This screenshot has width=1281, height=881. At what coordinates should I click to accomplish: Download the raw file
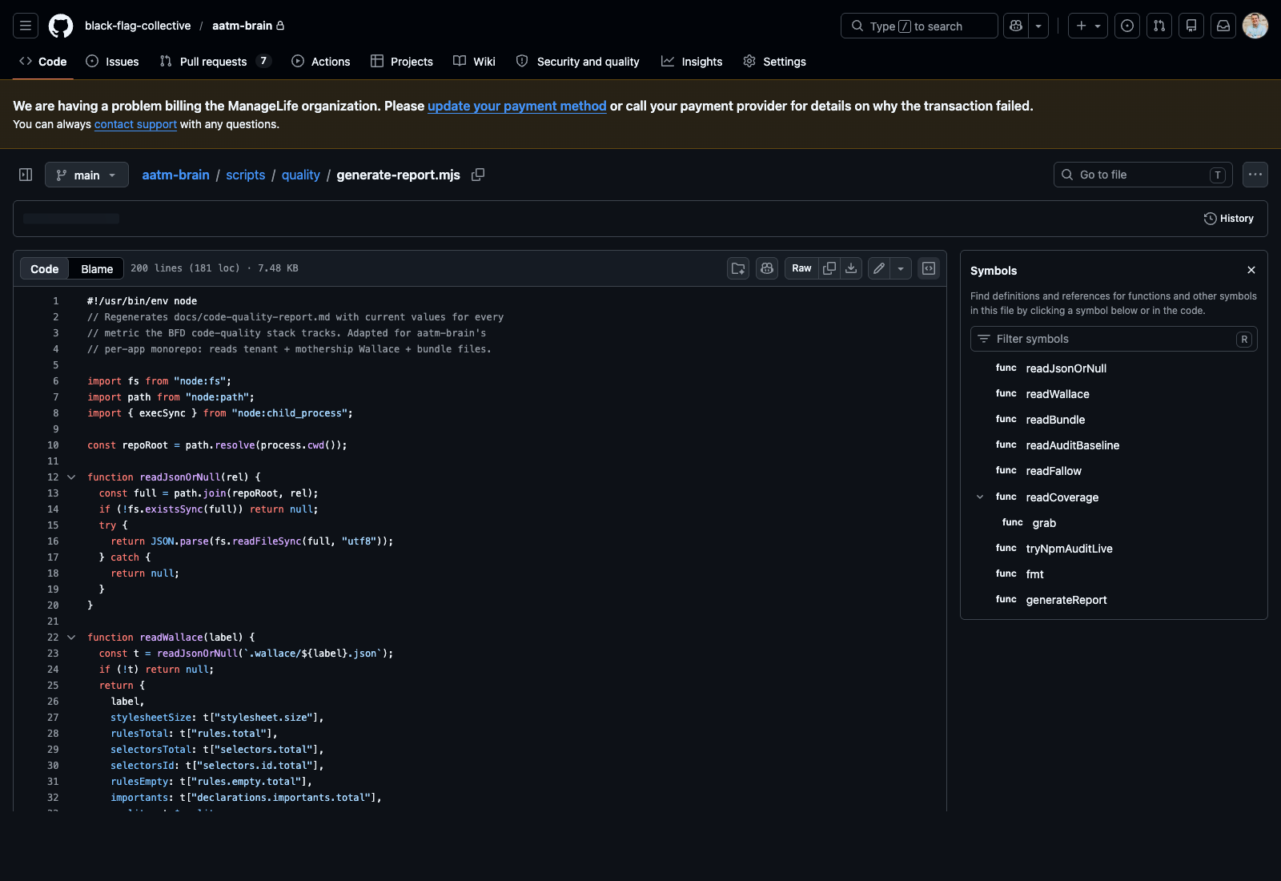point(850,268)
